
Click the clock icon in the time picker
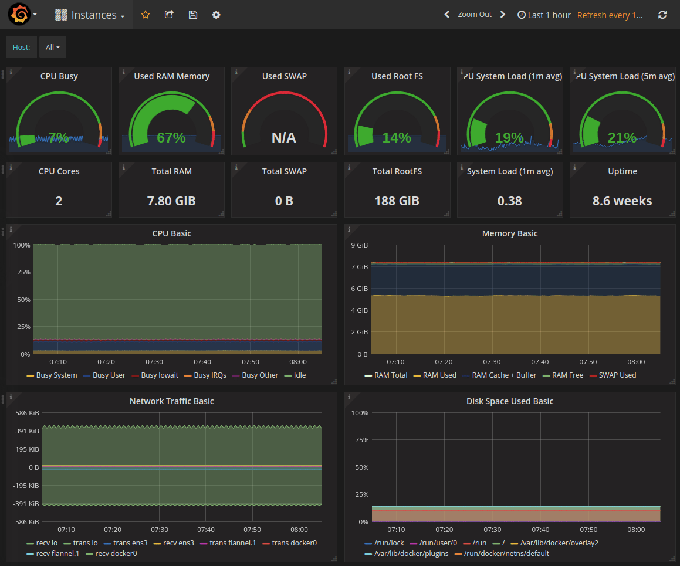[521, 15]
